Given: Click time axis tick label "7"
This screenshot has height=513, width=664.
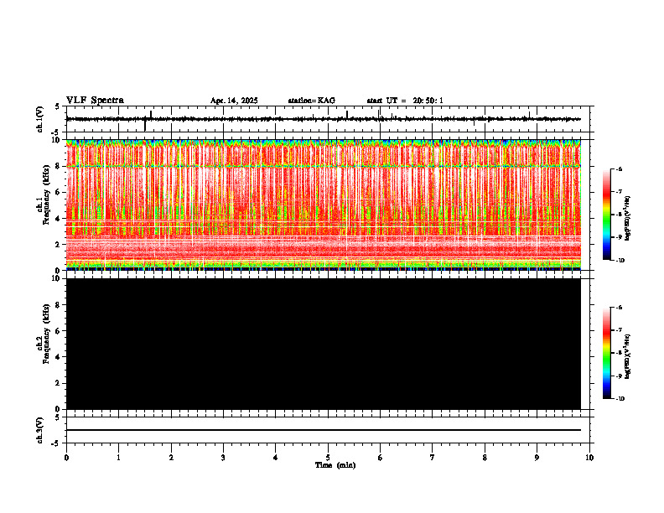Looking at the screenshot, I should tap(433, 458).
